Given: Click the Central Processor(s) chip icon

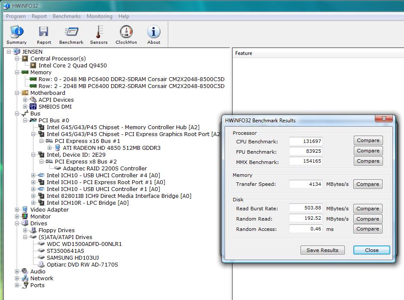Looking at the screenshot, I should pyautogui.click(x=25, y=58).
